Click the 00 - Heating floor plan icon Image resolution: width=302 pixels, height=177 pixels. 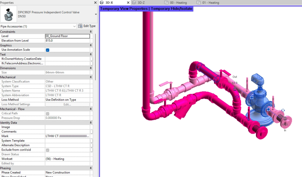166,3
